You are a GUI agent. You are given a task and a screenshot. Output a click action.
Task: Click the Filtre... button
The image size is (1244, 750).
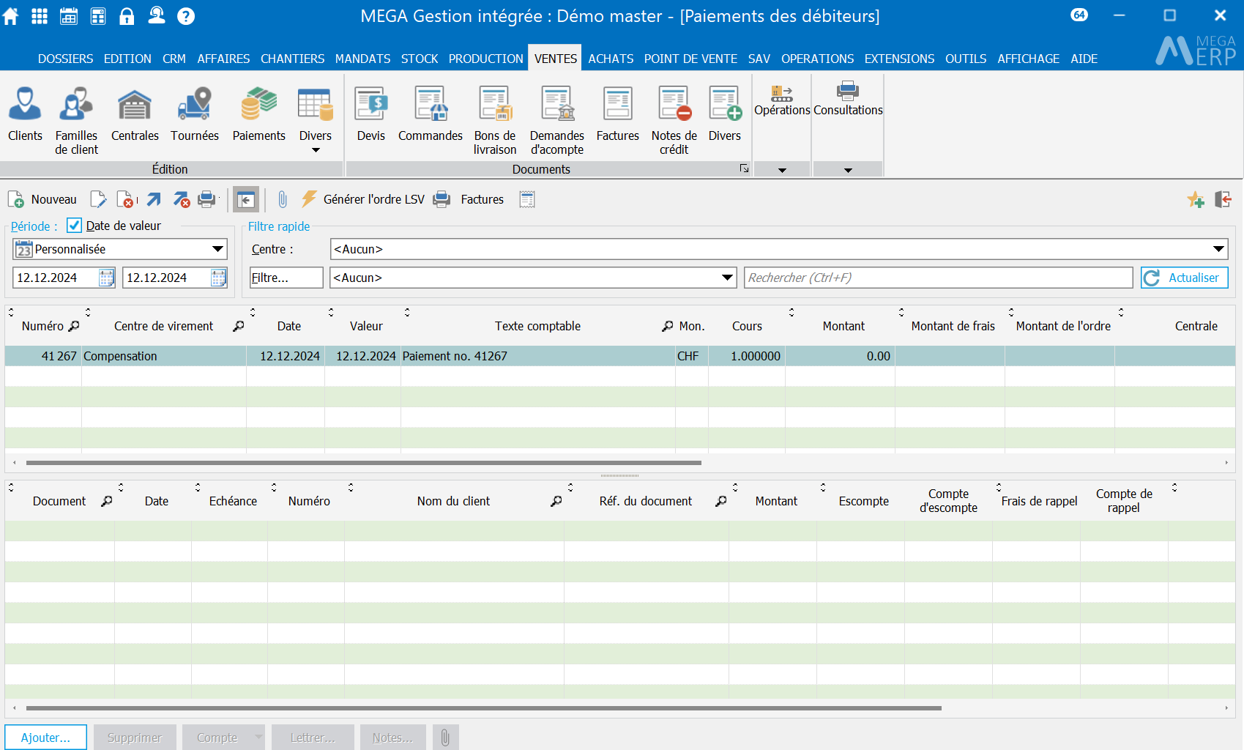(x=286, y=278)
